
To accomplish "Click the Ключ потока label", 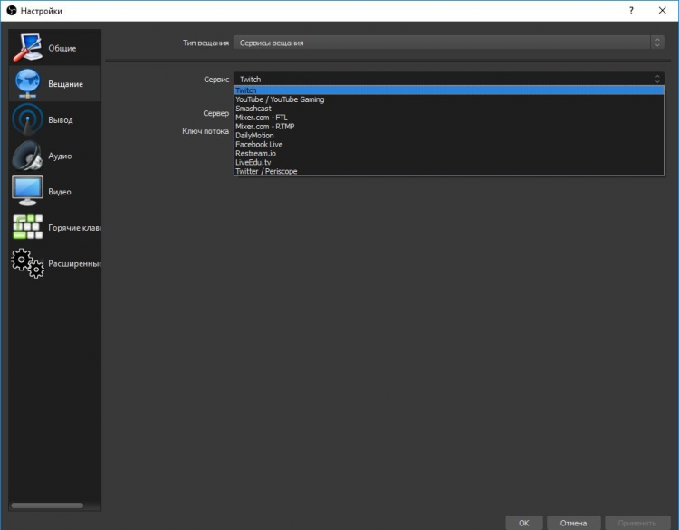I will pos(206,131).
